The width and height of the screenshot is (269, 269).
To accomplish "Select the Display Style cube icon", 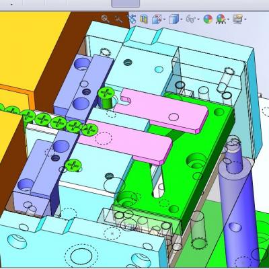I will pyautogui.click(x=174, y=19).
